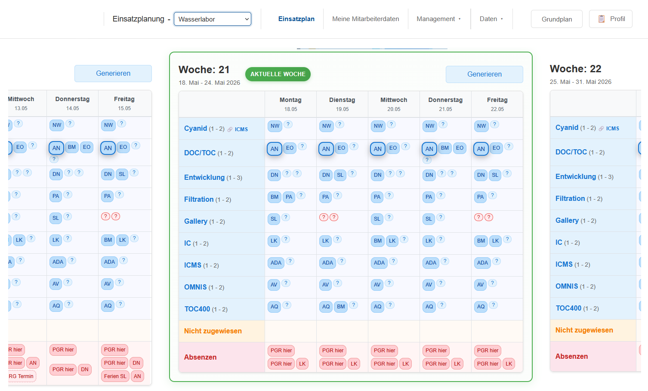This screenshot has height=391, width=648.
Task: Open the Entwicklung row label in Woche 21
Action: (x=204, y=177)
